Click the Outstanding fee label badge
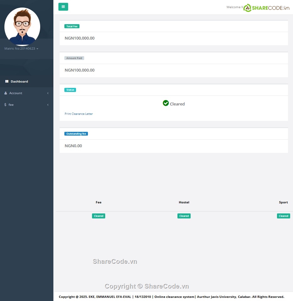293x301 pixels. 76,134
